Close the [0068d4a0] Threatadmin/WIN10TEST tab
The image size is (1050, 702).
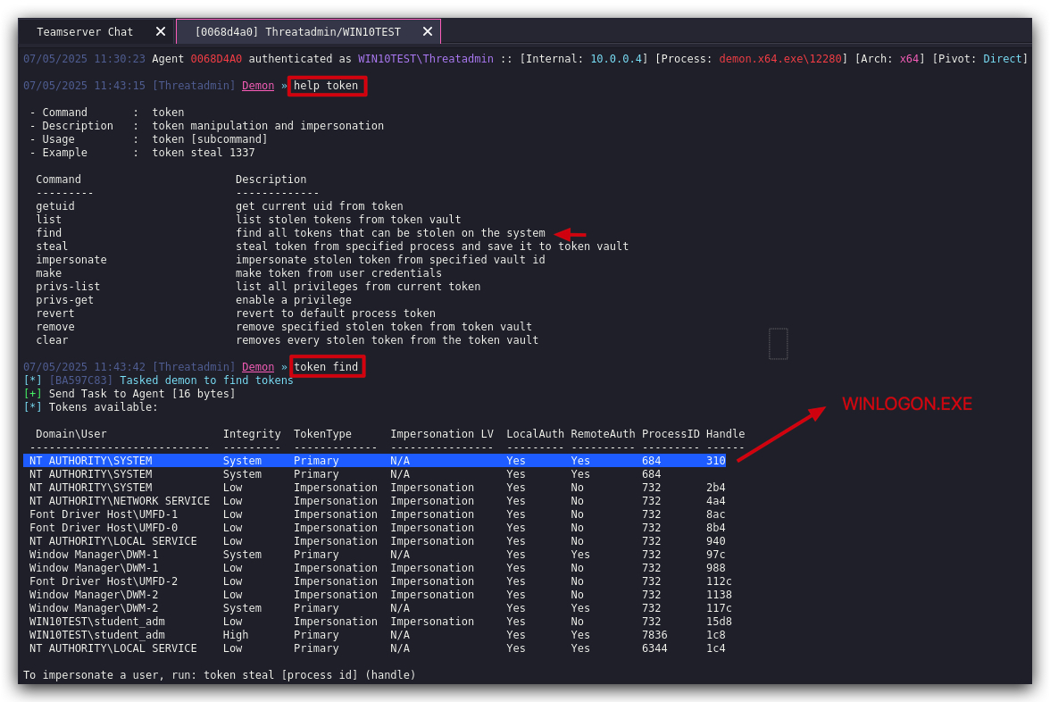click(428, 31)
